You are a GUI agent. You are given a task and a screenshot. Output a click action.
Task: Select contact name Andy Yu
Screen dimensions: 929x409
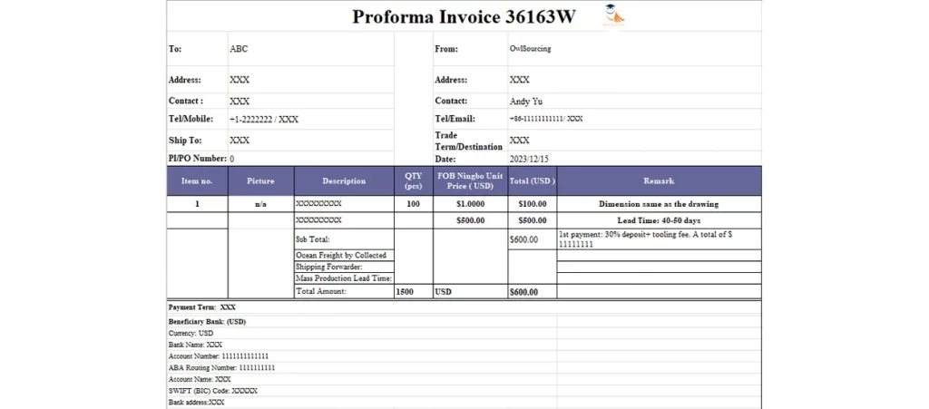point(526,102)
